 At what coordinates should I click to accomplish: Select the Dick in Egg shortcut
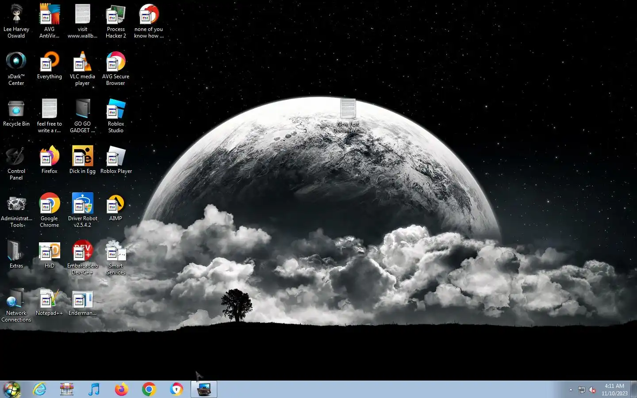point(82,160)
